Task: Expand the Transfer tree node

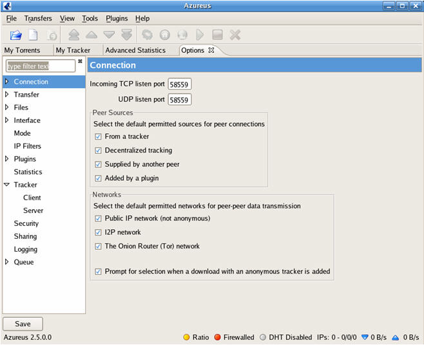Action: coord(7,94)
